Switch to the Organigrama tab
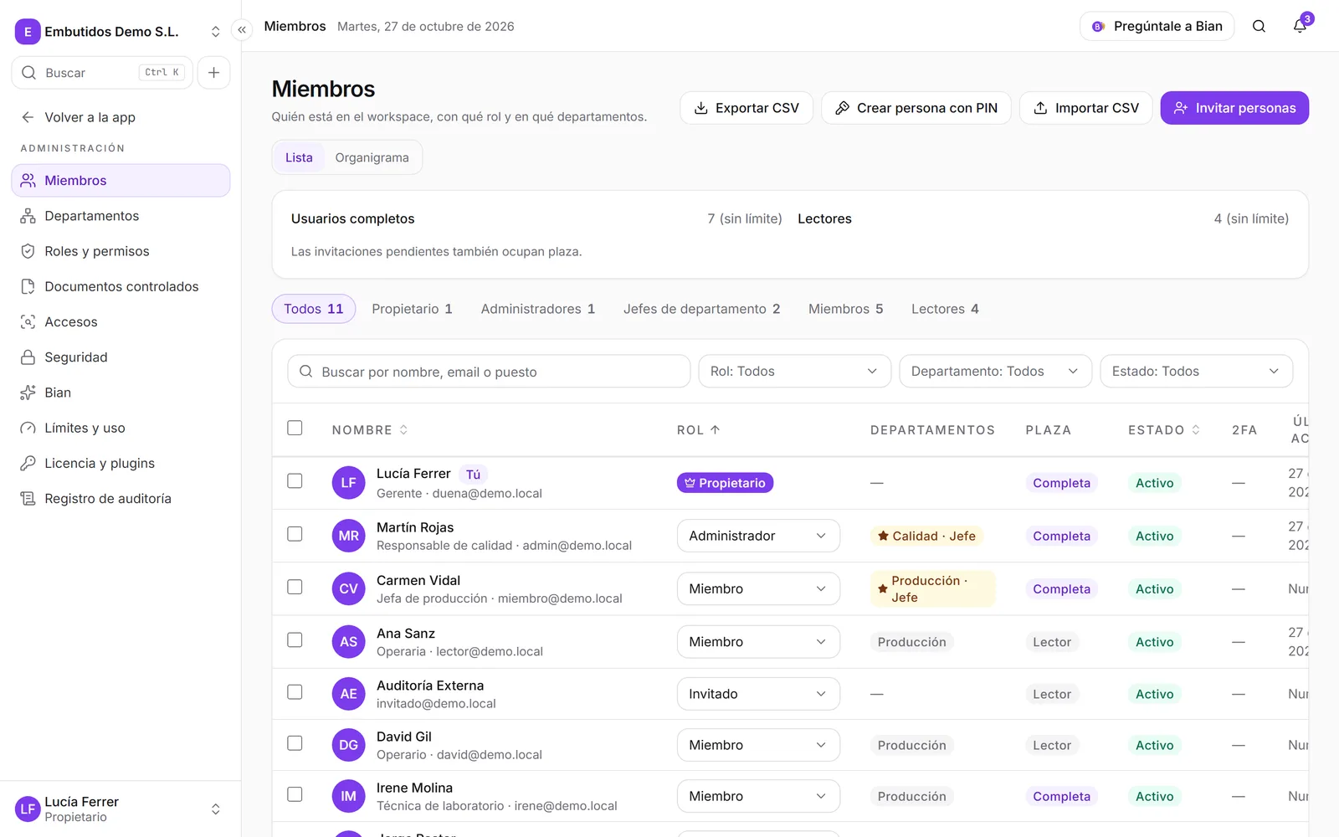Viewport: 1339px width, 837px height. (x=372, y=157)
